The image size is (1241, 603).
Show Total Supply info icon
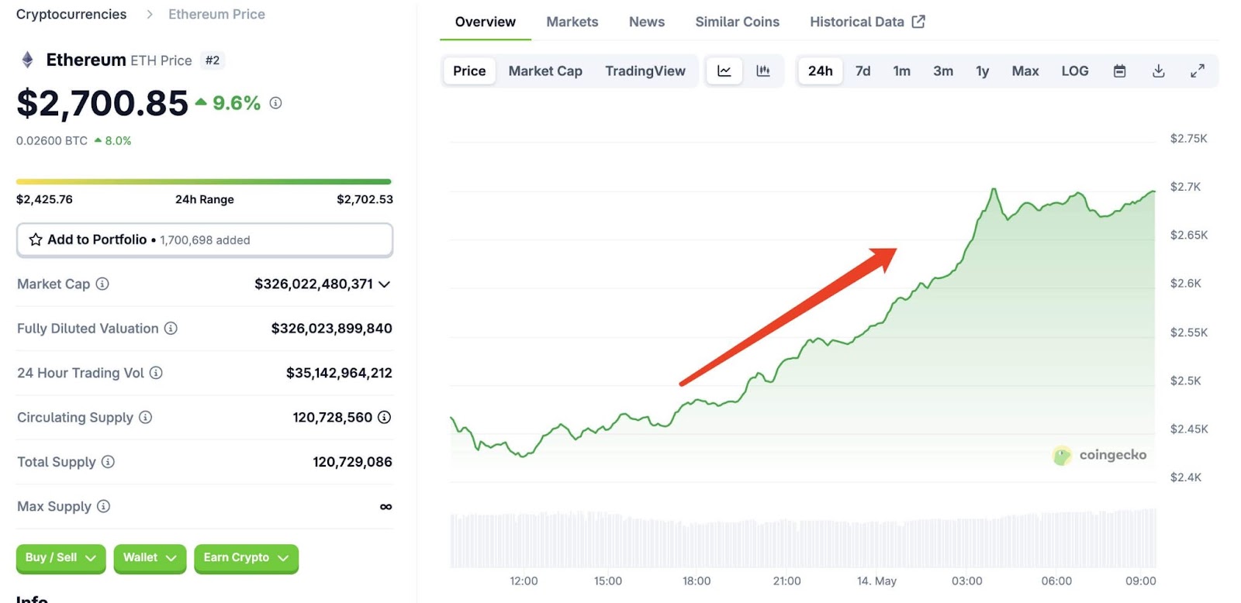point(108,462)
